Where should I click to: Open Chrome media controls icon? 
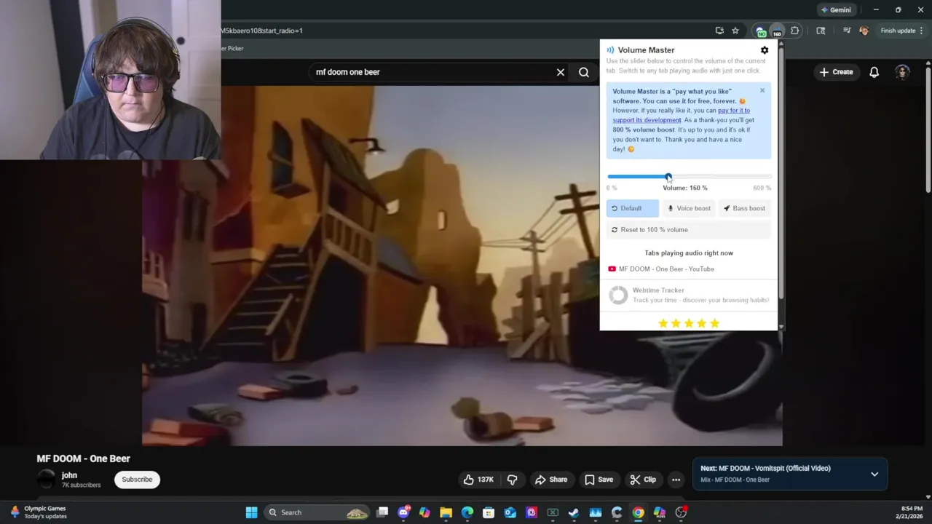pyautogui.click(x=846, y=31)
